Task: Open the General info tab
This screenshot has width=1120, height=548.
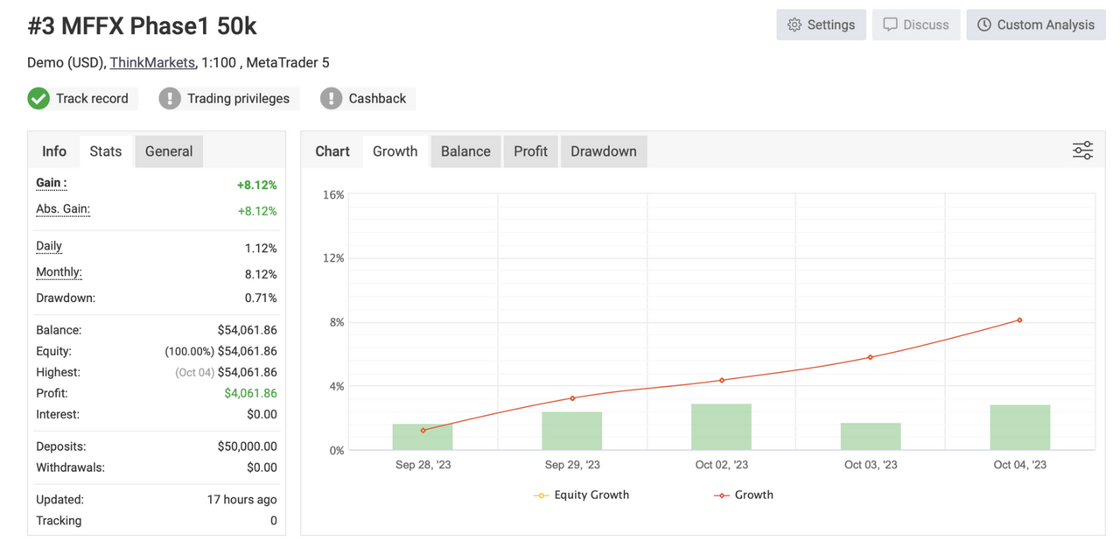Action: pyautogui.click(x=169, y=151)
